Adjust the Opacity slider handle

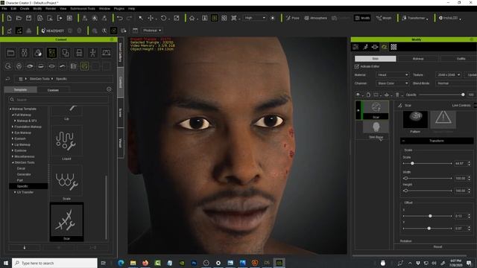[463, 95]
